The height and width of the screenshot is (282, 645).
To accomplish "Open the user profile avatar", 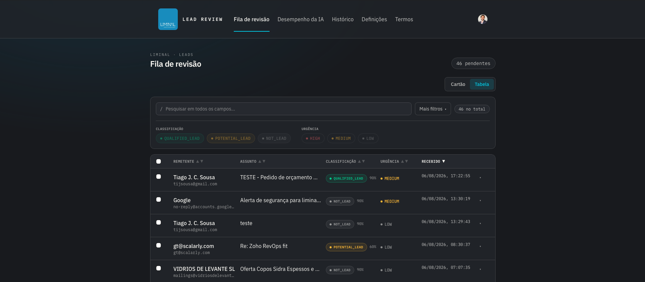I will (x=483, y=19).
